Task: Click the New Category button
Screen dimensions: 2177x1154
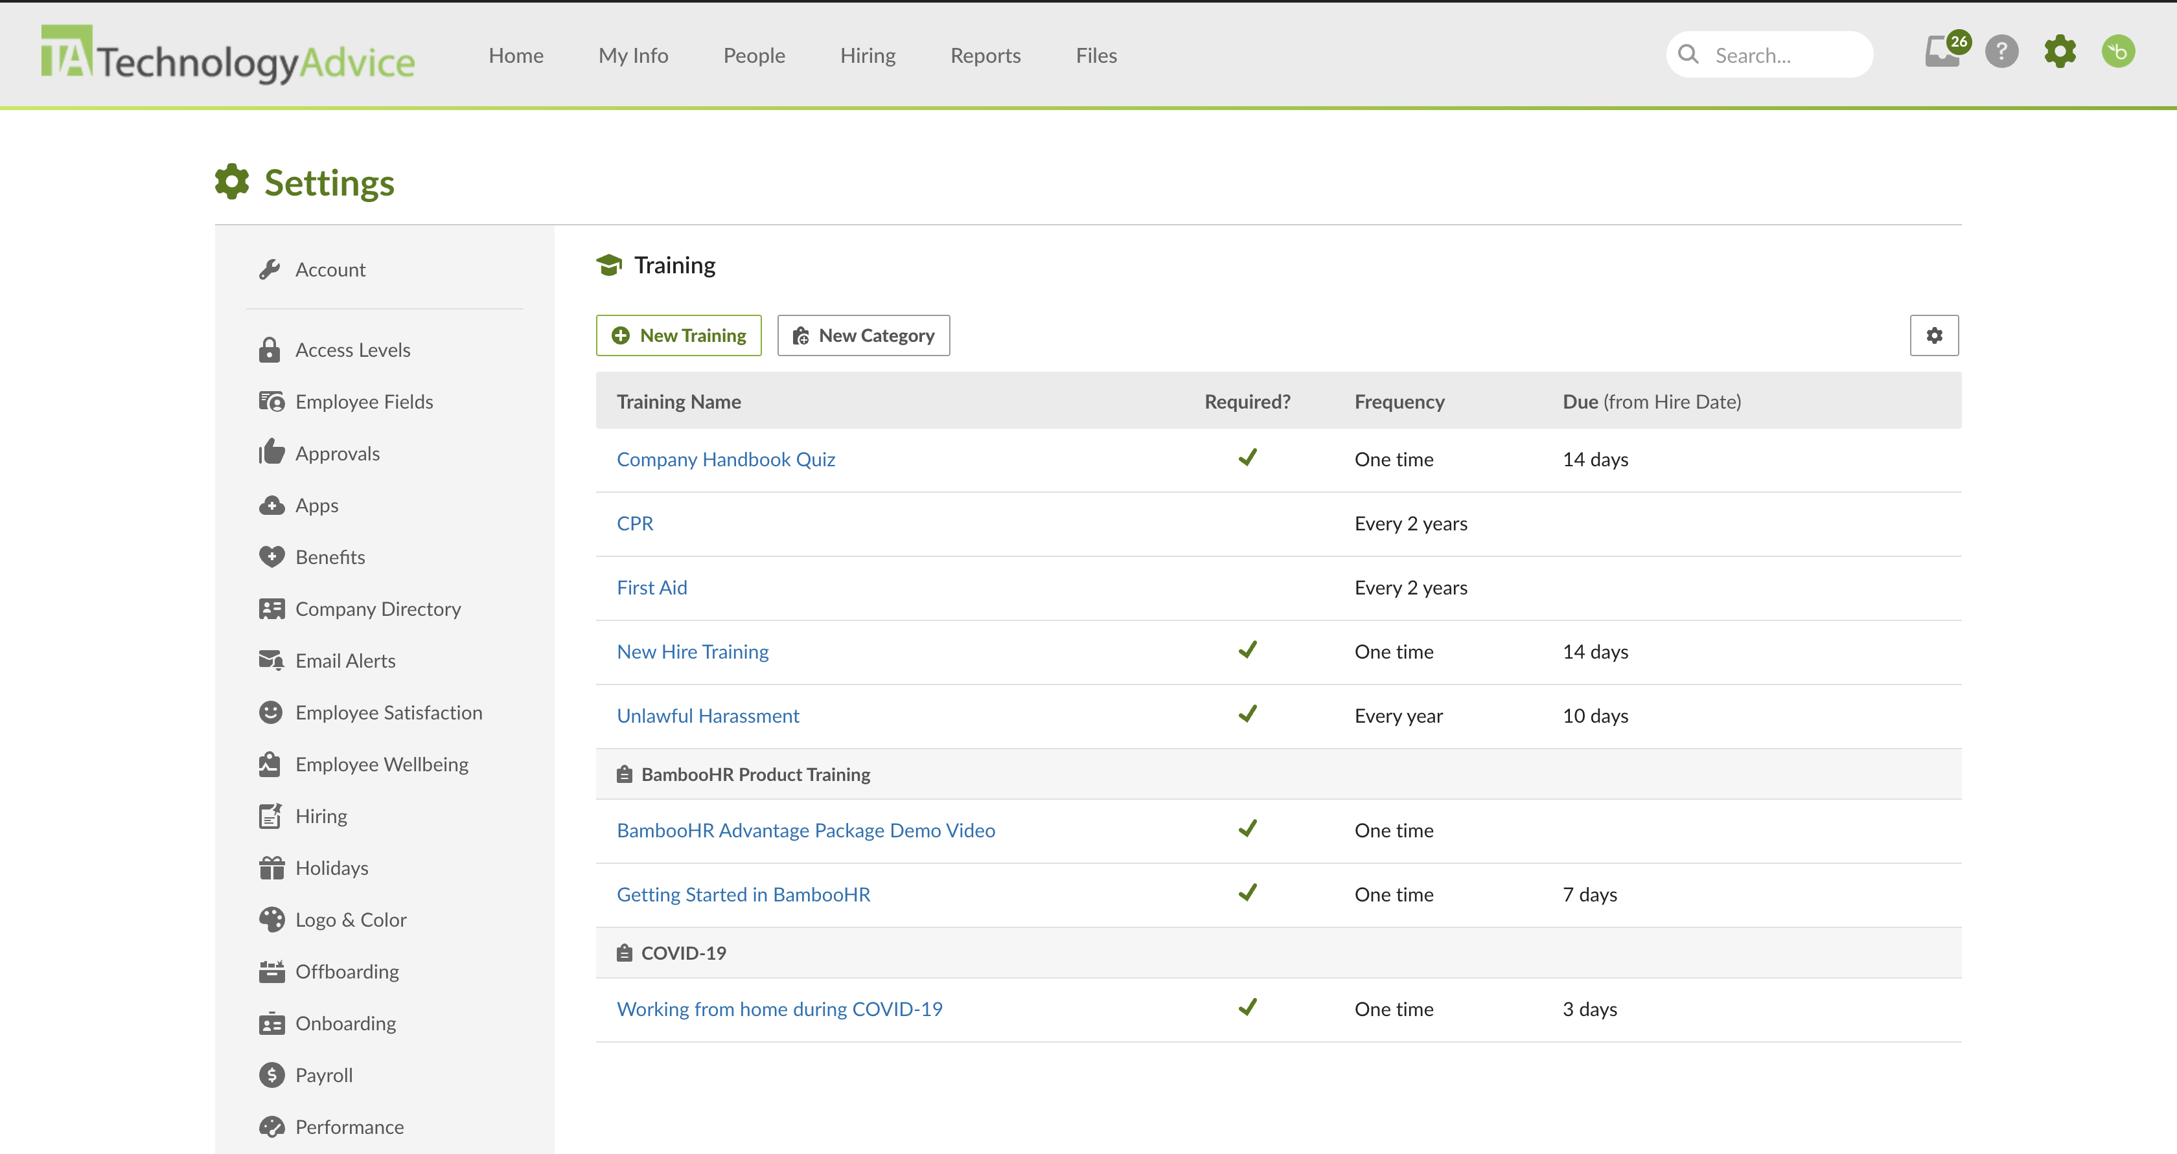Action: coord(863,335)
